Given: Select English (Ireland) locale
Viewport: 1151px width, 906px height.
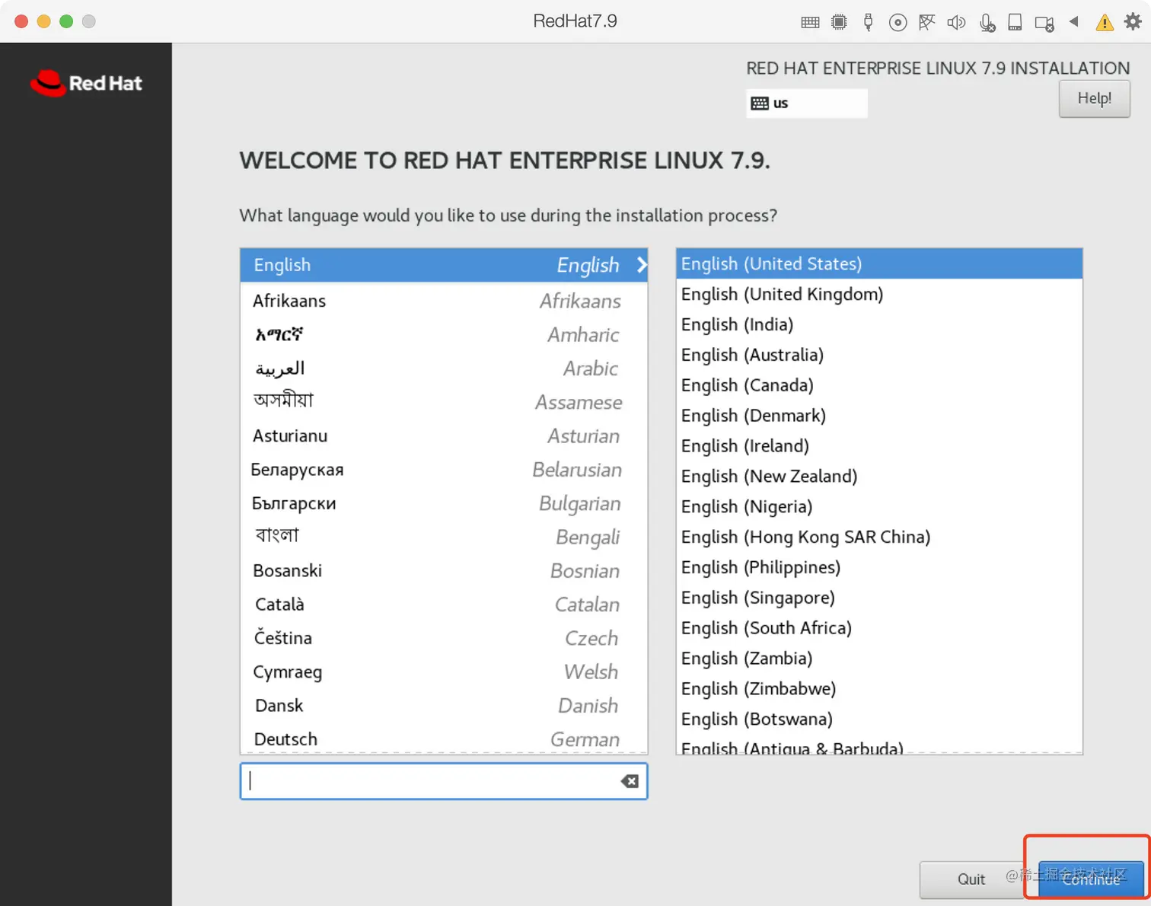Looking at the screenshot, I should click(879, 446).
